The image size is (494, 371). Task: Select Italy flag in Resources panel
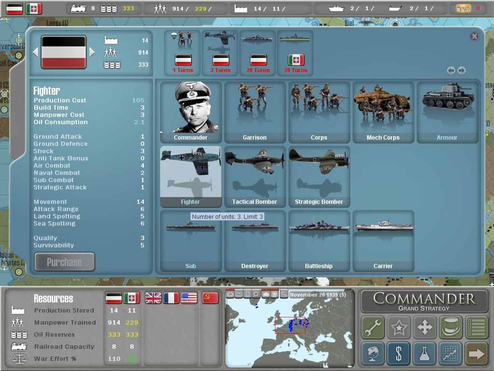click(x=132, y=298)
